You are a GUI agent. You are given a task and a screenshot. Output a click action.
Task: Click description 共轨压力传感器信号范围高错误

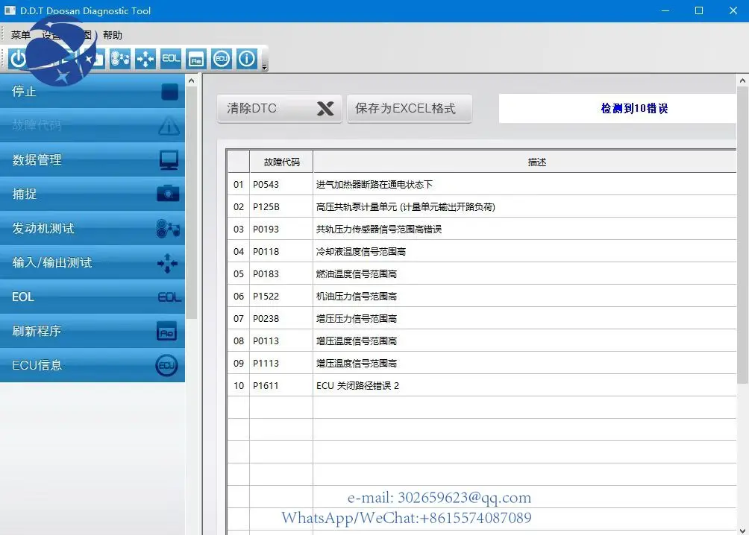pyautogui.click(x=379, y=229)
